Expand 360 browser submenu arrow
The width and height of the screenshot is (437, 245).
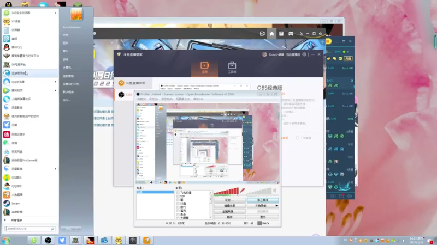(55, 13)
